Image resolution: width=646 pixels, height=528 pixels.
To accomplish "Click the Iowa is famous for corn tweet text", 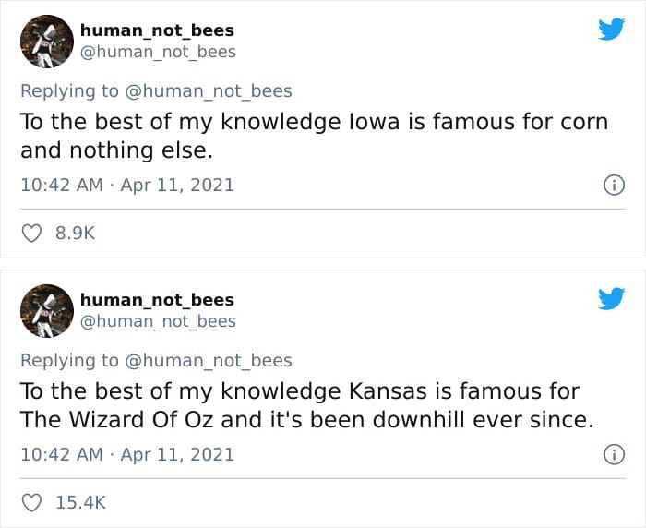I will [314, 137].
